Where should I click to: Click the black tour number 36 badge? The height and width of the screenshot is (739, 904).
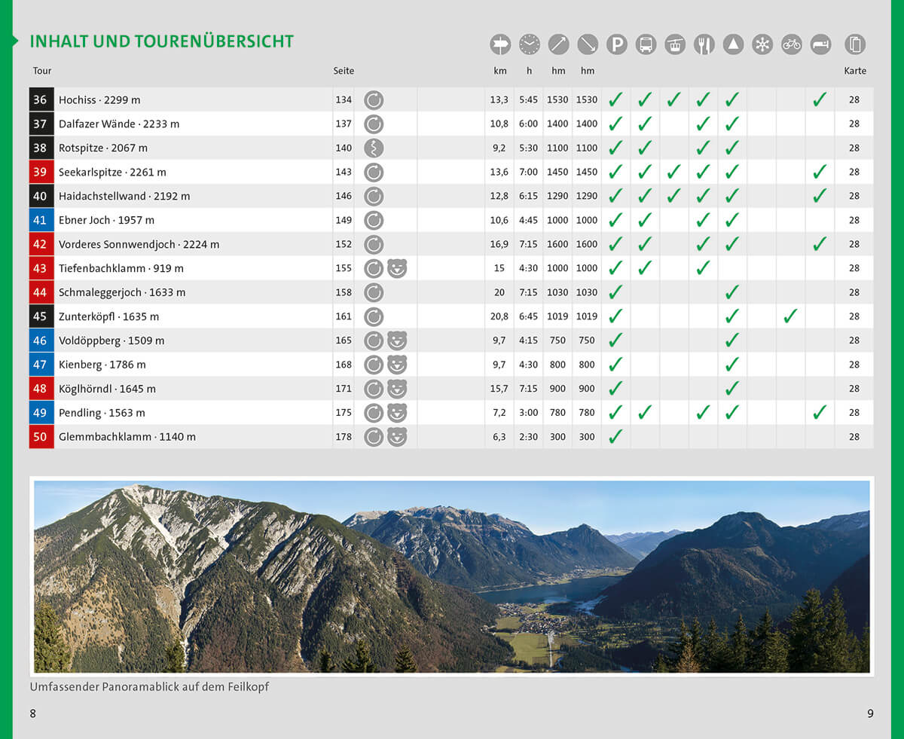[x=41, y=99]
